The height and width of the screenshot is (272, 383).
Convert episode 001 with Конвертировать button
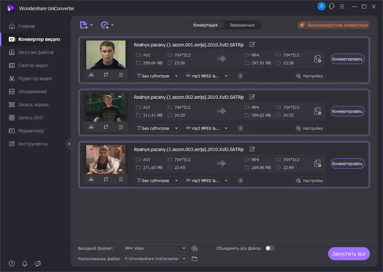[348, 59]
